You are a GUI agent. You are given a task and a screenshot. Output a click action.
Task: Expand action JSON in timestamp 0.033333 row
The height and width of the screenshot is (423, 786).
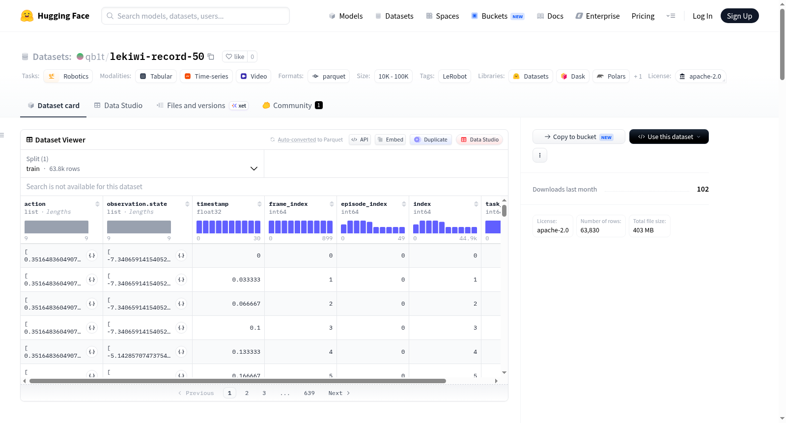pos(92,280)
